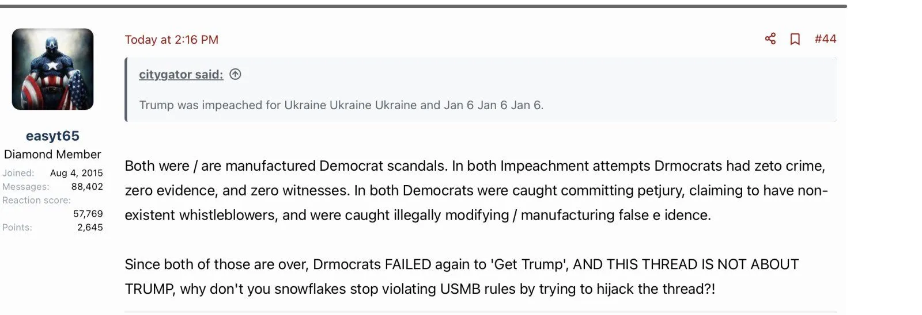Image resolution: width=922 pixels, height=315 pixels.
Task: Bookmark this post with the bookmark icon
Action: pos(795,39)
